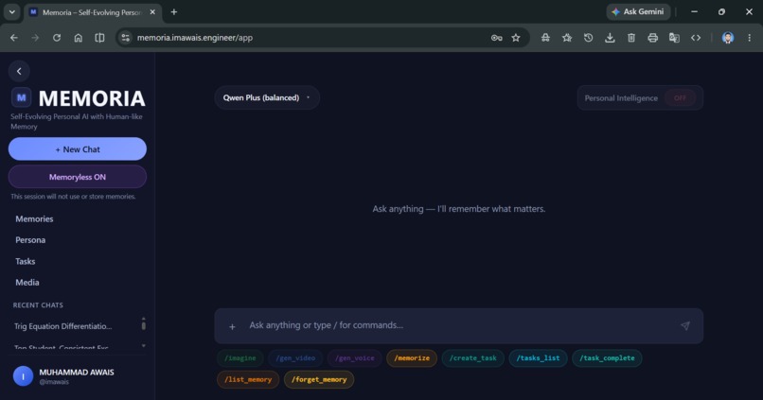Insert /task_complete command chip
Screen dimensions: 763x400
click(607, 358)
